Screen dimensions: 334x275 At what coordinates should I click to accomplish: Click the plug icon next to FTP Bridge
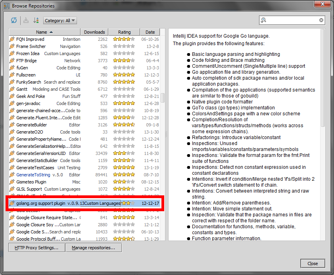[12, 61]
